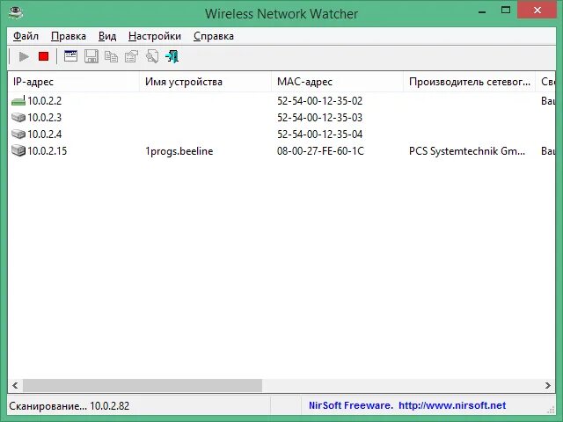Click router icon beside 10.0.2.2
The width and height of the screenshot is (563, 422).
pyautogui.click(x=18, y=101)
